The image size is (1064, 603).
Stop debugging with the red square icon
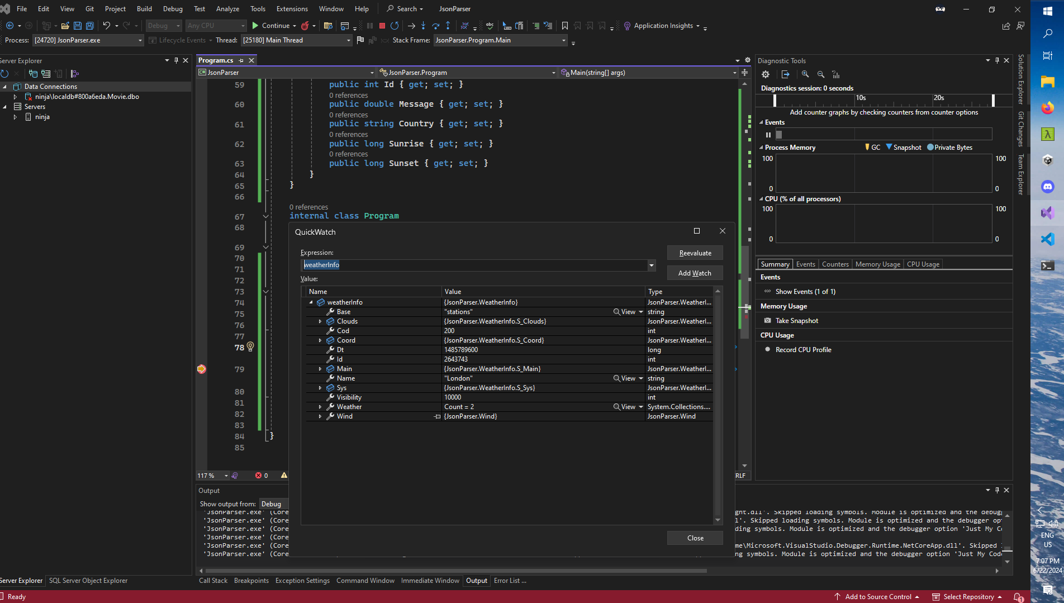382,26
